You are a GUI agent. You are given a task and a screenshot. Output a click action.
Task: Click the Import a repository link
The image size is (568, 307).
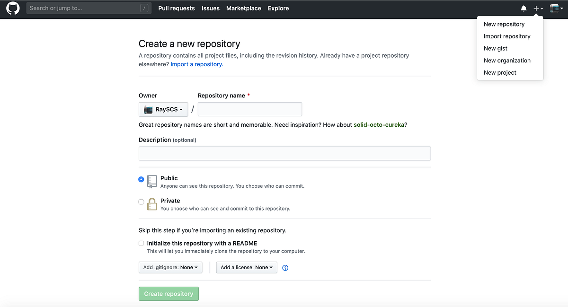point(196,64)
